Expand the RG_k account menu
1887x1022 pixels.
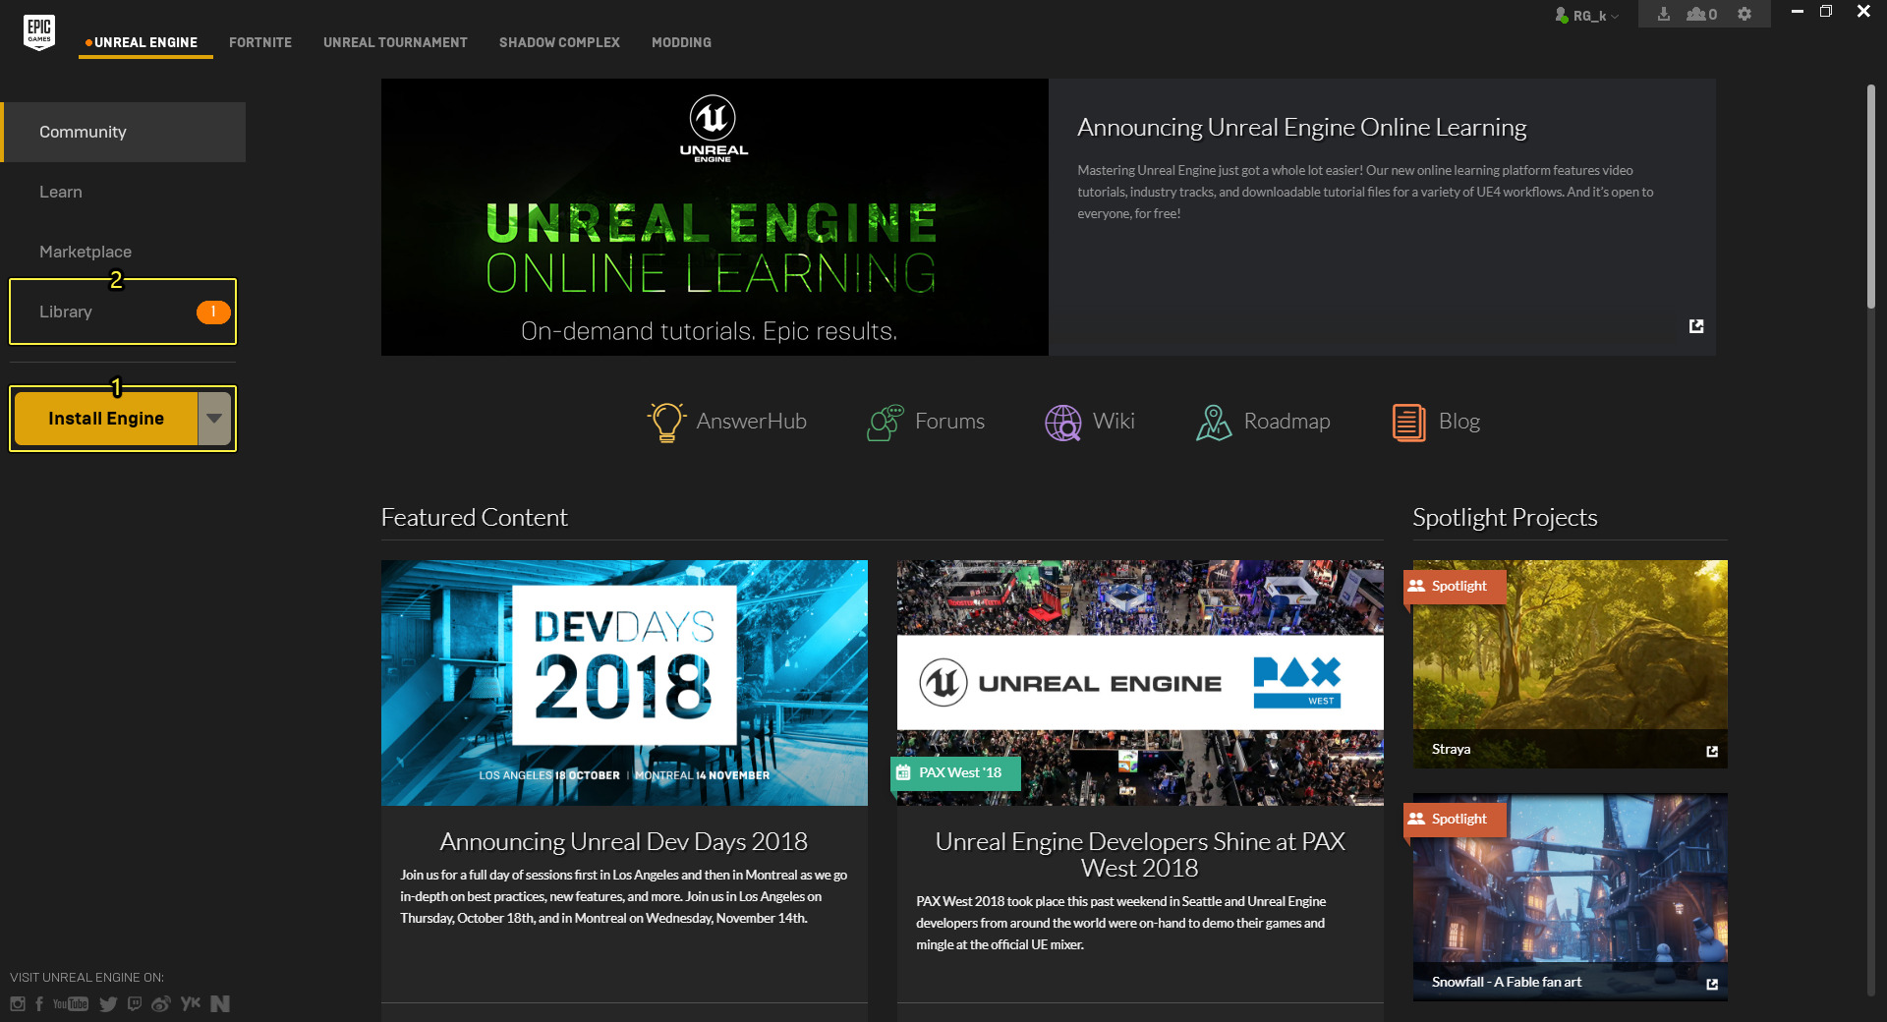[1586, 16]
